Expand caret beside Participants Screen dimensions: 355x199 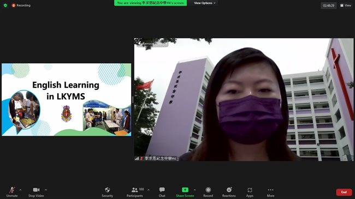click(149, 190)
